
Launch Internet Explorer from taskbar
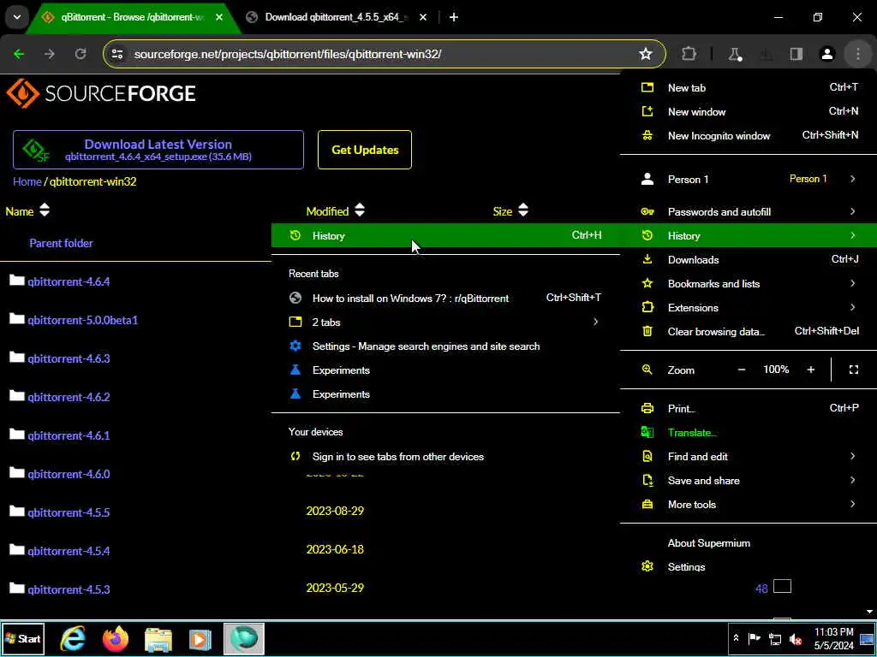73,638
